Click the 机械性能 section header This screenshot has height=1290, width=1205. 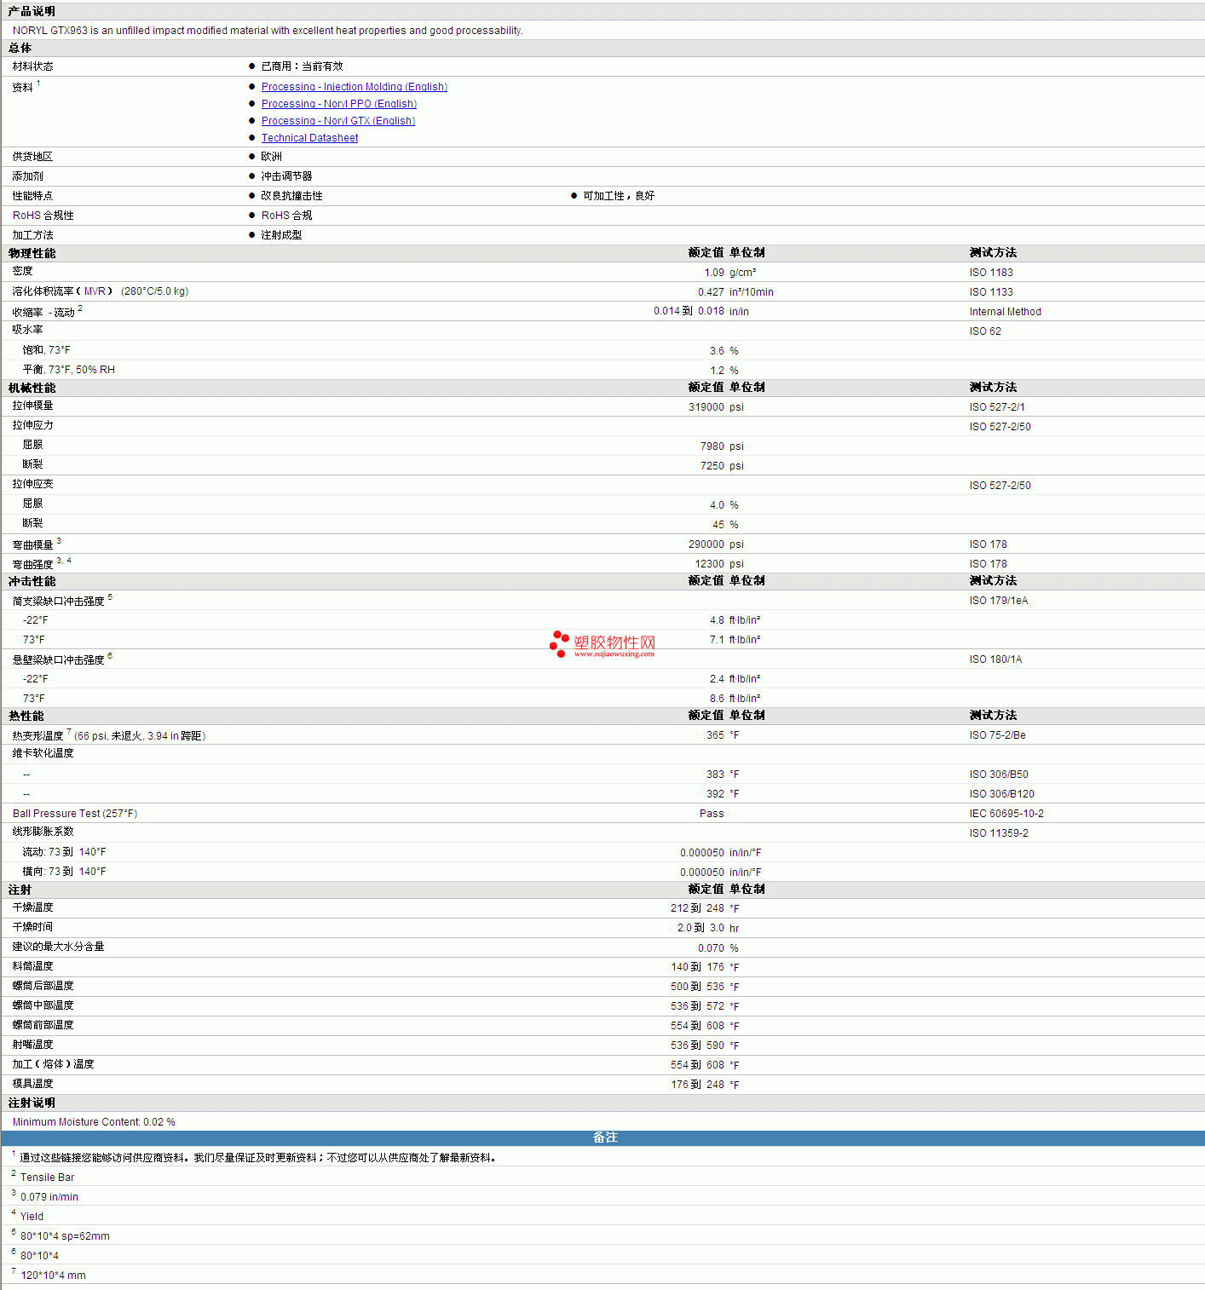(x=32, y=388)
